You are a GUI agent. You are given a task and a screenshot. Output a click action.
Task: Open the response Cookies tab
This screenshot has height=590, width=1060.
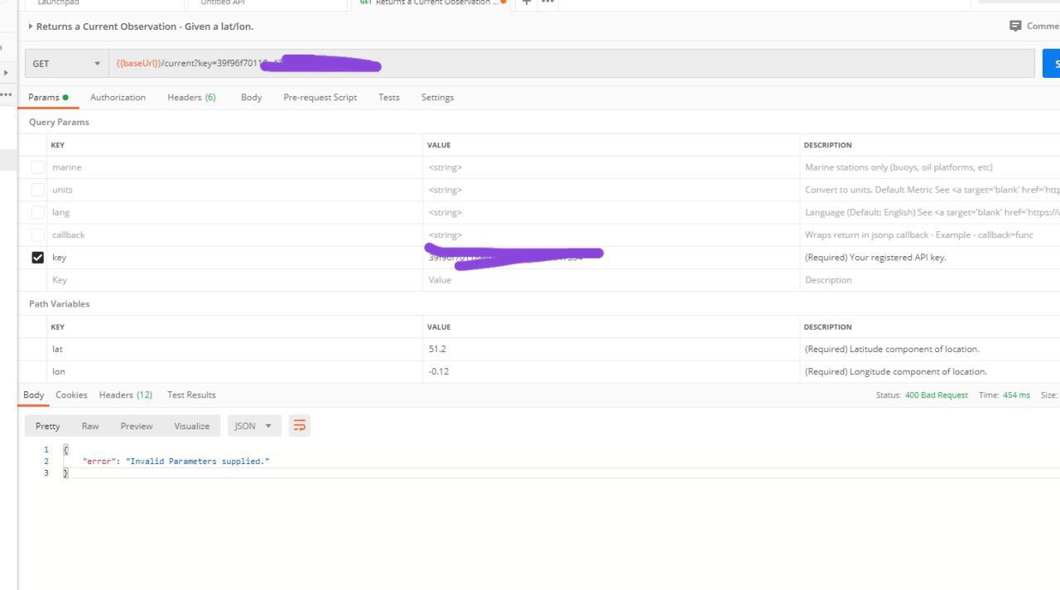pos(71,394)
